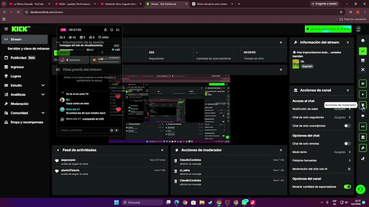Open the green headset support button
Viewport: 369px width, 207px height.
pyautogui.click(x=360, y=189)
